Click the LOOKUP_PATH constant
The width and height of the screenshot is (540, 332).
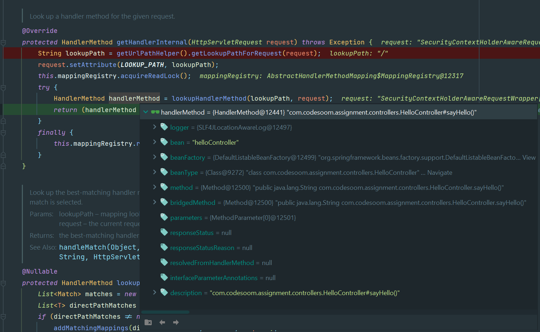pos(142,65)
